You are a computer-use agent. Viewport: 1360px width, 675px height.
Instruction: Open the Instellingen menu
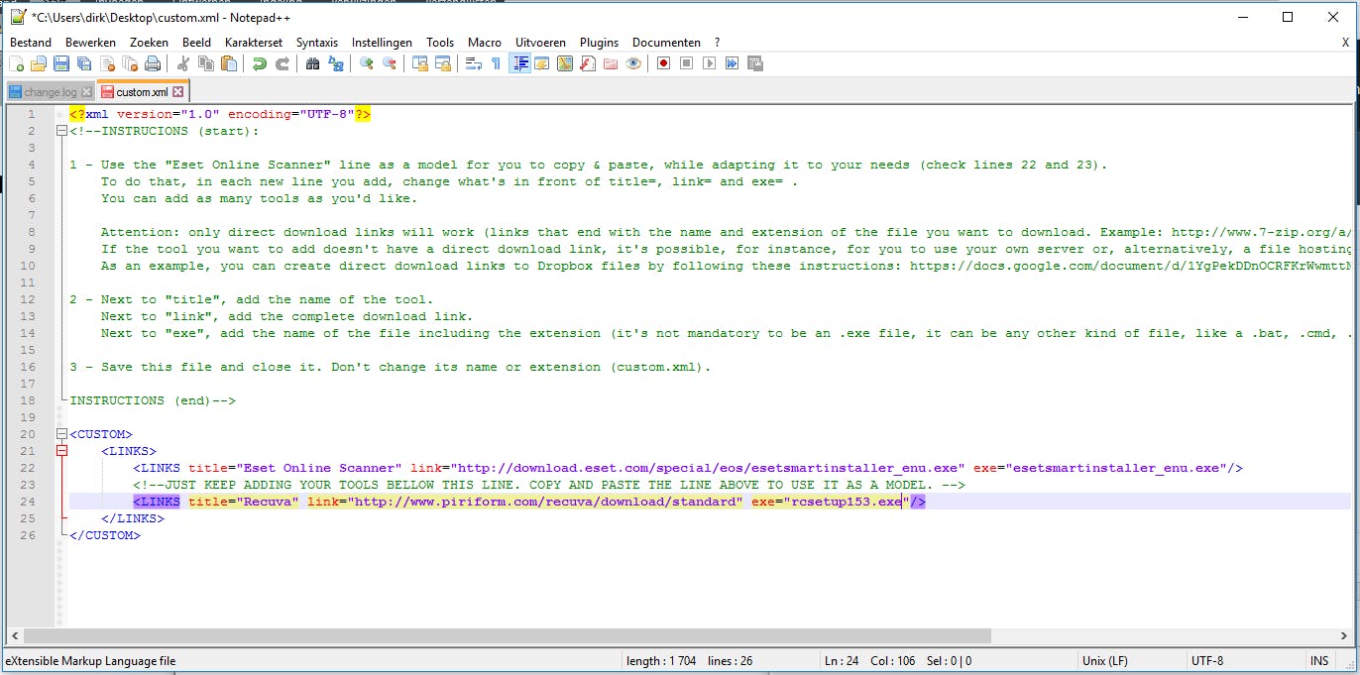click(382, 43)
